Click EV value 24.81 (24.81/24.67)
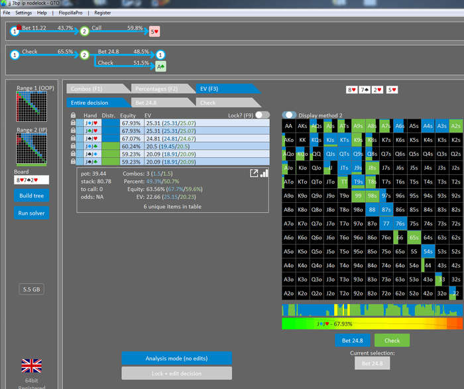Viewport: 464px width, 389px height. (171, 138)
